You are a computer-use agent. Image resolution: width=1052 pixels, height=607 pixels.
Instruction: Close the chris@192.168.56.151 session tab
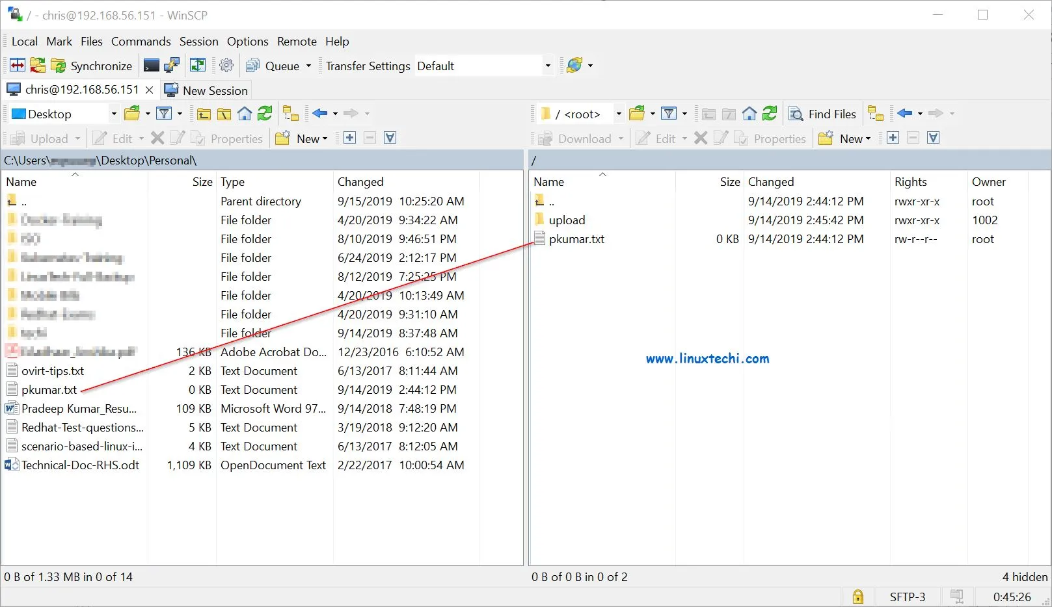(x=149, y=90)
